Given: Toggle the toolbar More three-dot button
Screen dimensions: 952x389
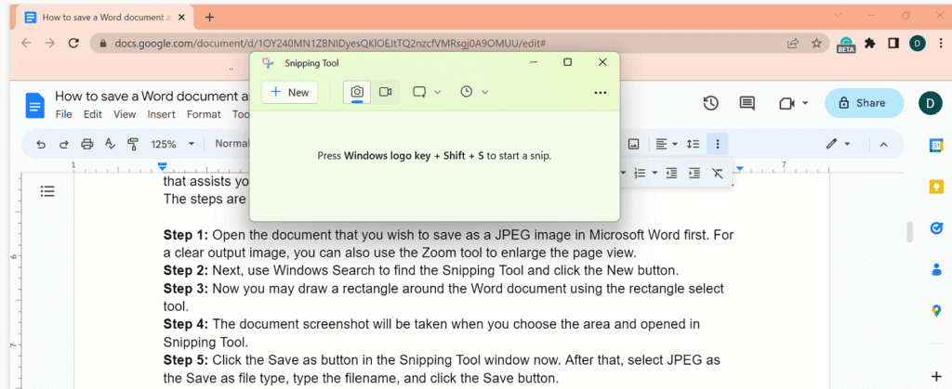Looking at the screenshot, I should 718,144.
